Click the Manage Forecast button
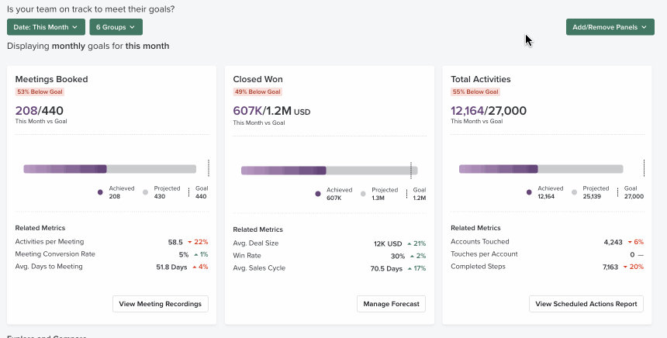The height and width of the screenshot is (338, 667). 391,304
